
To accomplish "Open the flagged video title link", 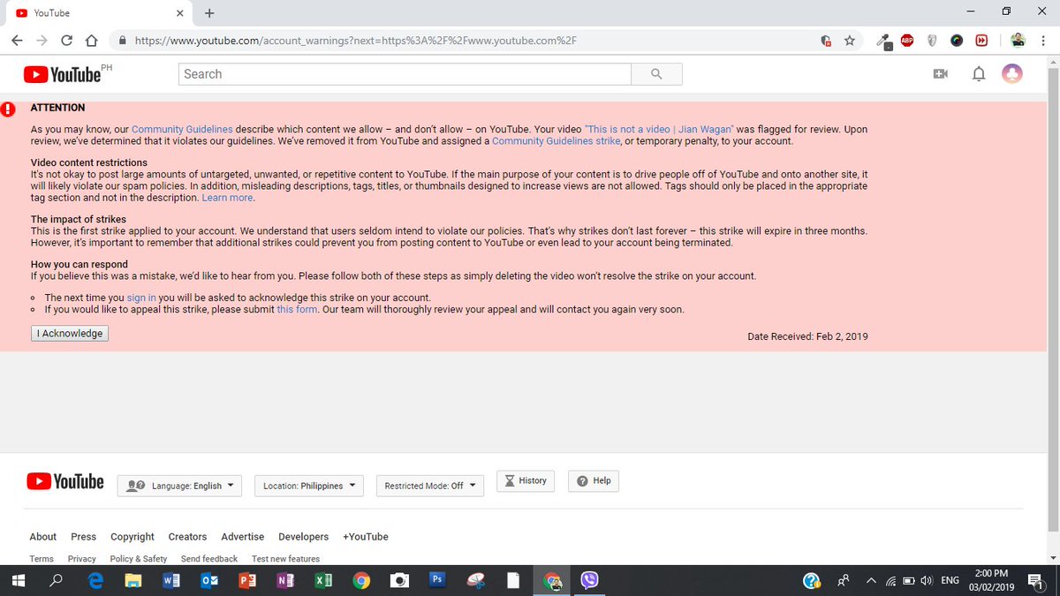I will pyautogui.click(x=660, y=129).
